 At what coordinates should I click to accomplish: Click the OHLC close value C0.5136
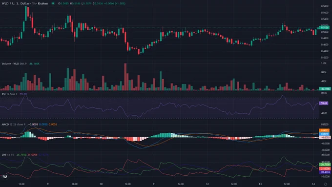(98, 3)
